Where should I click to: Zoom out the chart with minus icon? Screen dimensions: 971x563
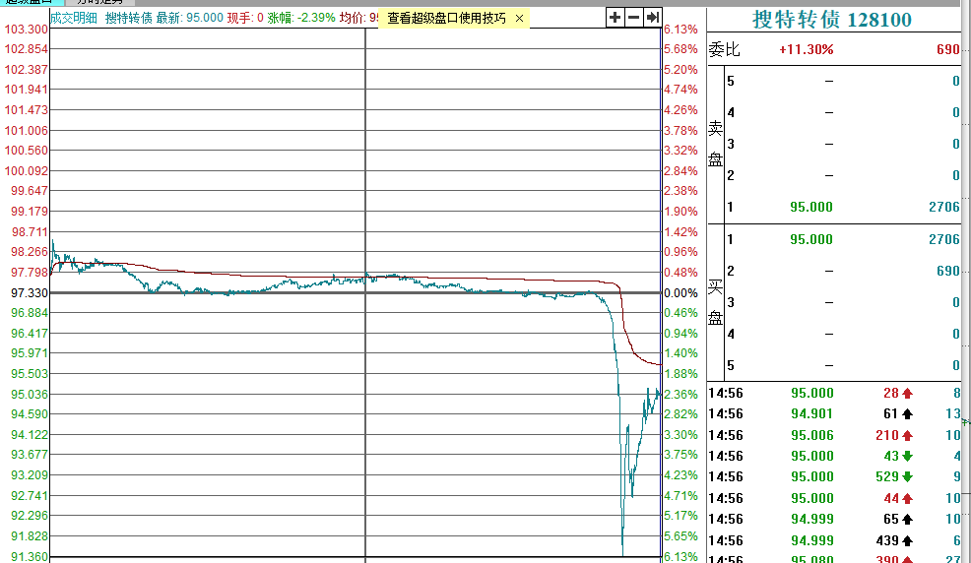pyautogui.click(x=633, y=18)
